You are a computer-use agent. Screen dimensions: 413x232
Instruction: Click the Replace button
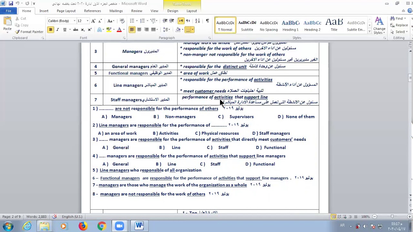coord(399,25)
